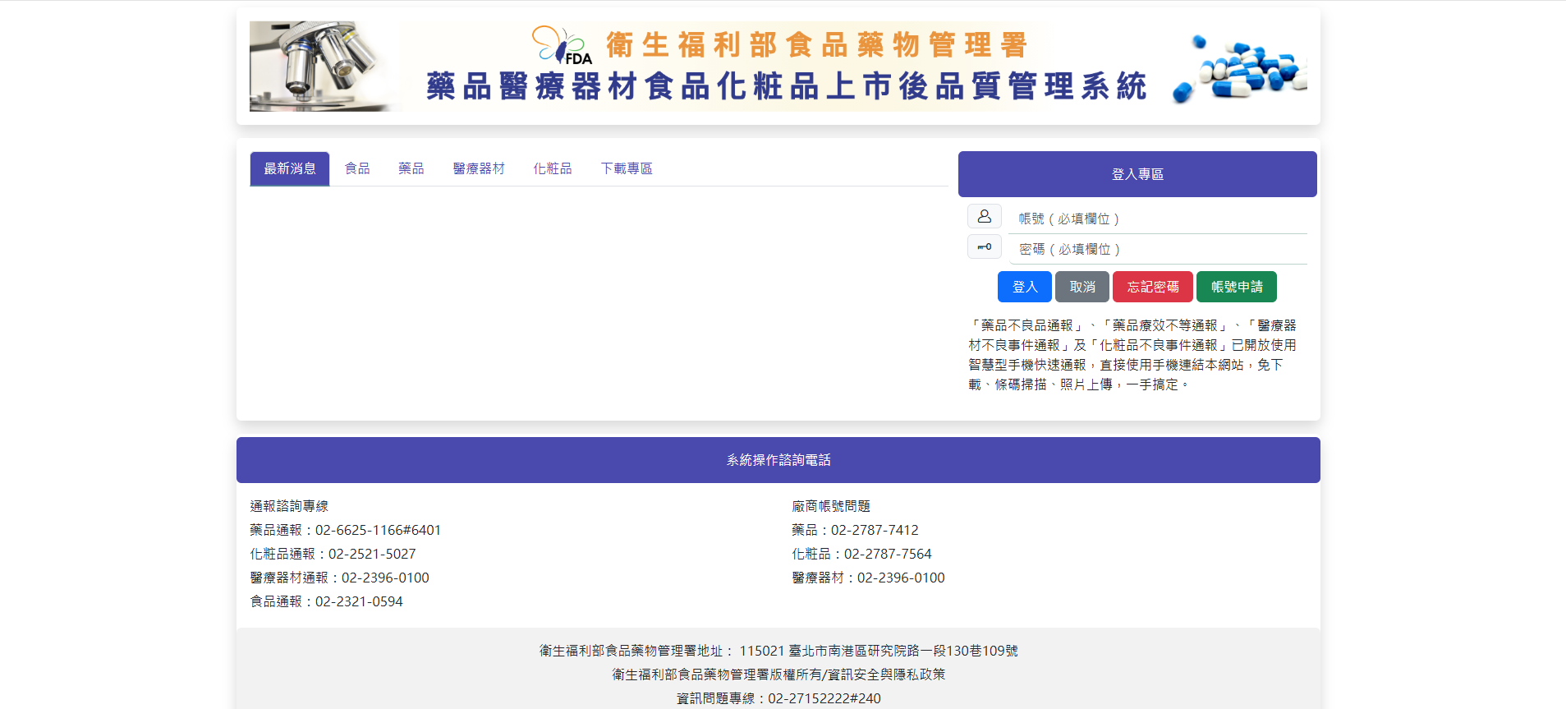Click the green 帳號申請 button
The image size is (1566, 709).
(1237, 287)
